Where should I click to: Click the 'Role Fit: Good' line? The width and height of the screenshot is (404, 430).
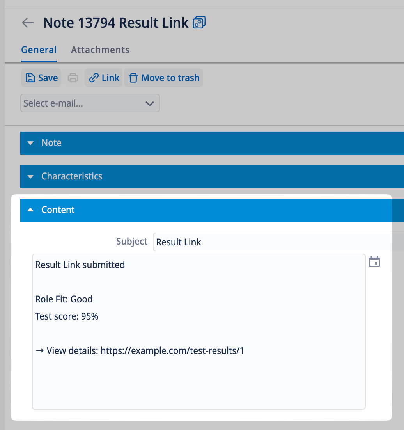(64, 299)
